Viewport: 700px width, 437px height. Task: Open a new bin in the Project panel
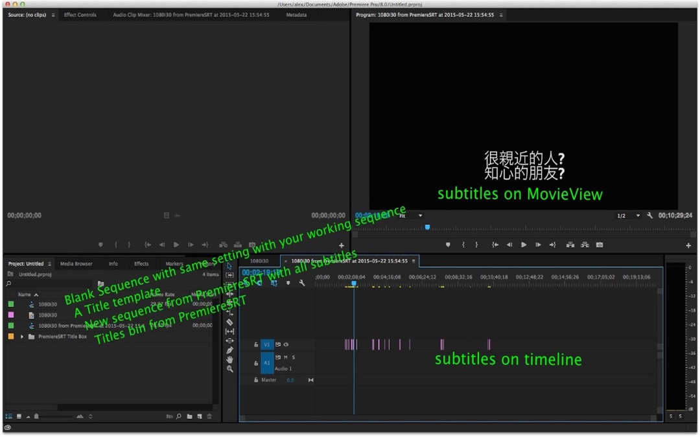coord(189,416)
